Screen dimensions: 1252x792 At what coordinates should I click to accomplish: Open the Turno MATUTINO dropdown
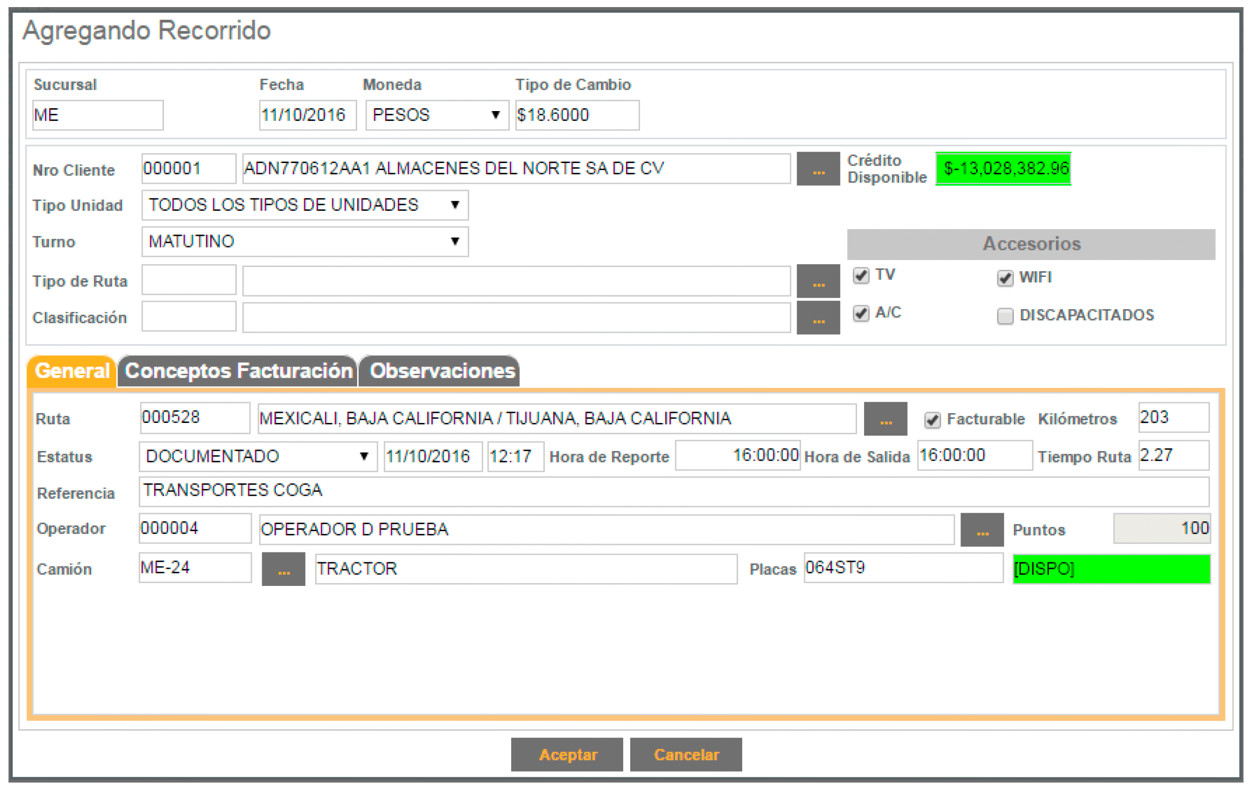pyautogui.click(x=305, y=241)
